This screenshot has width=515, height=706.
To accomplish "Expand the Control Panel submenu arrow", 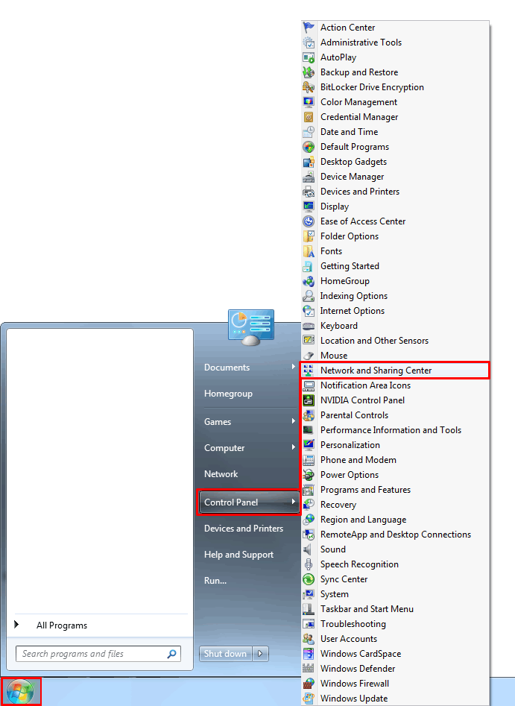I will [x=294, y=502].
